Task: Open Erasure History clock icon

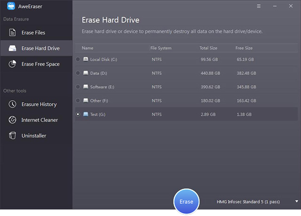Action: pyautogui.click(x=12, y=104)
